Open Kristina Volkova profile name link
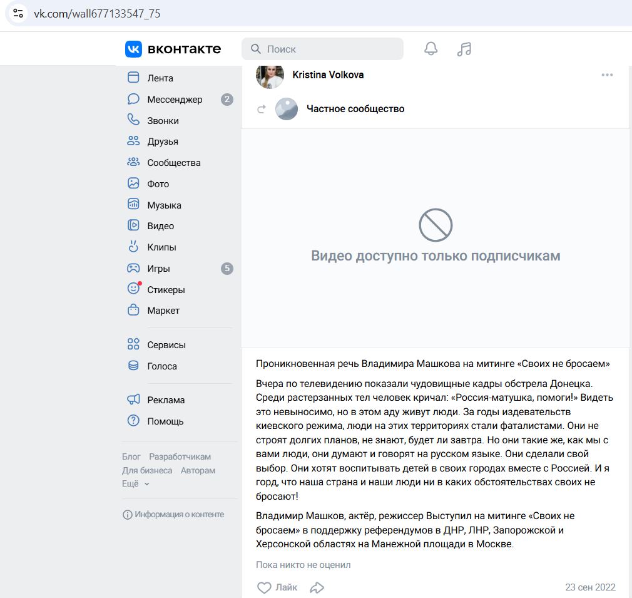Viewport: 632px width, 598px height. click(328, 75)
